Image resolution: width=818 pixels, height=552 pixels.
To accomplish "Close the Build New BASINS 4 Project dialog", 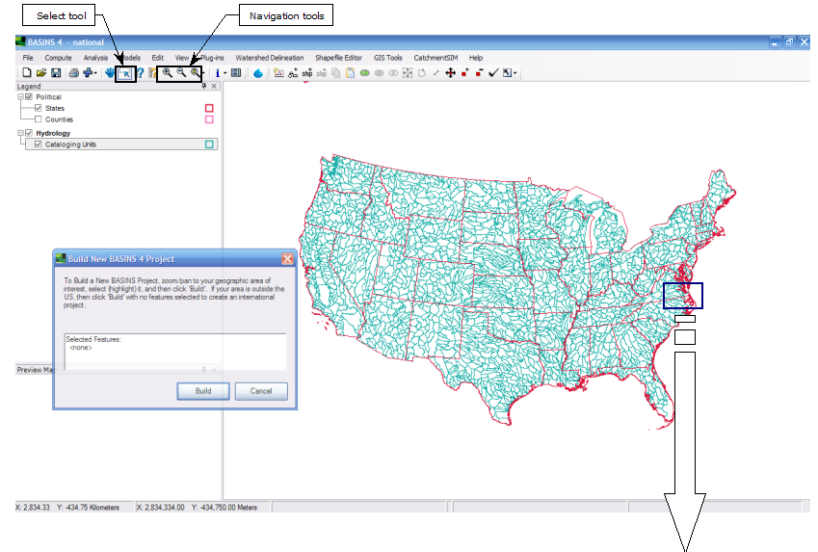I will coord(287,259).
